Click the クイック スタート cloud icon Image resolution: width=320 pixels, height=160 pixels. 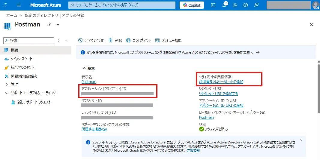[6, 59]
